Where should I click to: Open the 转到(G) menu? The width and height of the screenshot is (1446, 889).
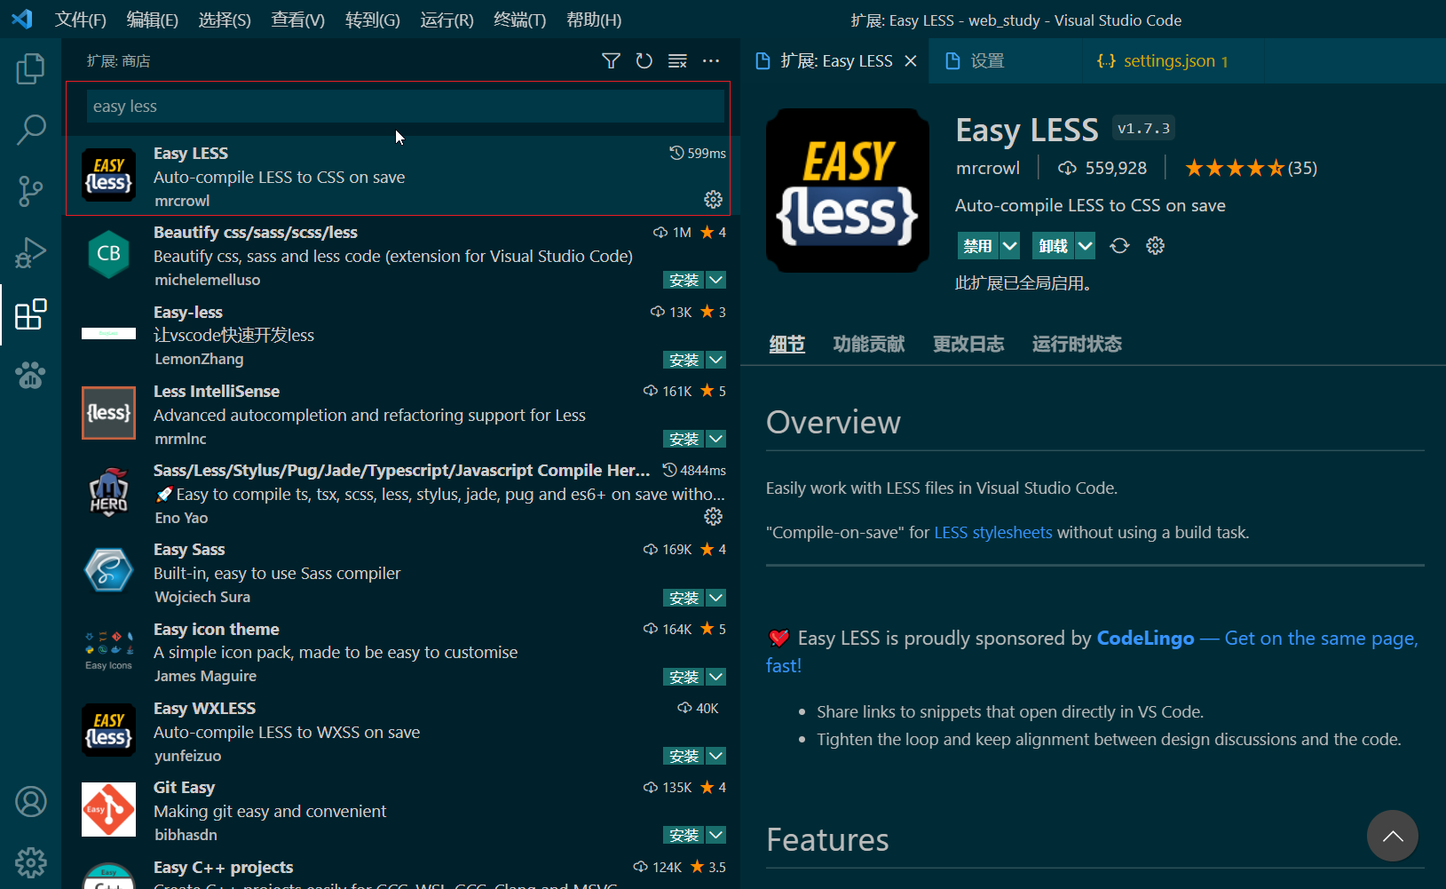372,20
